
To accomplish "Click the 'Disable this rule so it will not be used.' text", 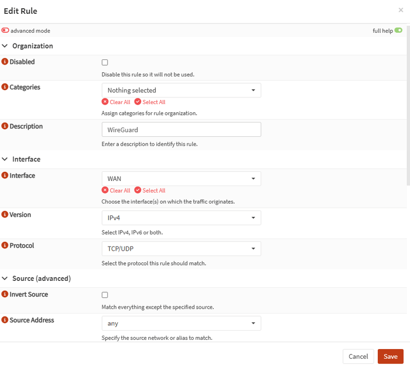I will [x=148, y=74].
